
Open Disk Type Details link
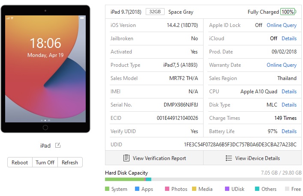point(289,105)
